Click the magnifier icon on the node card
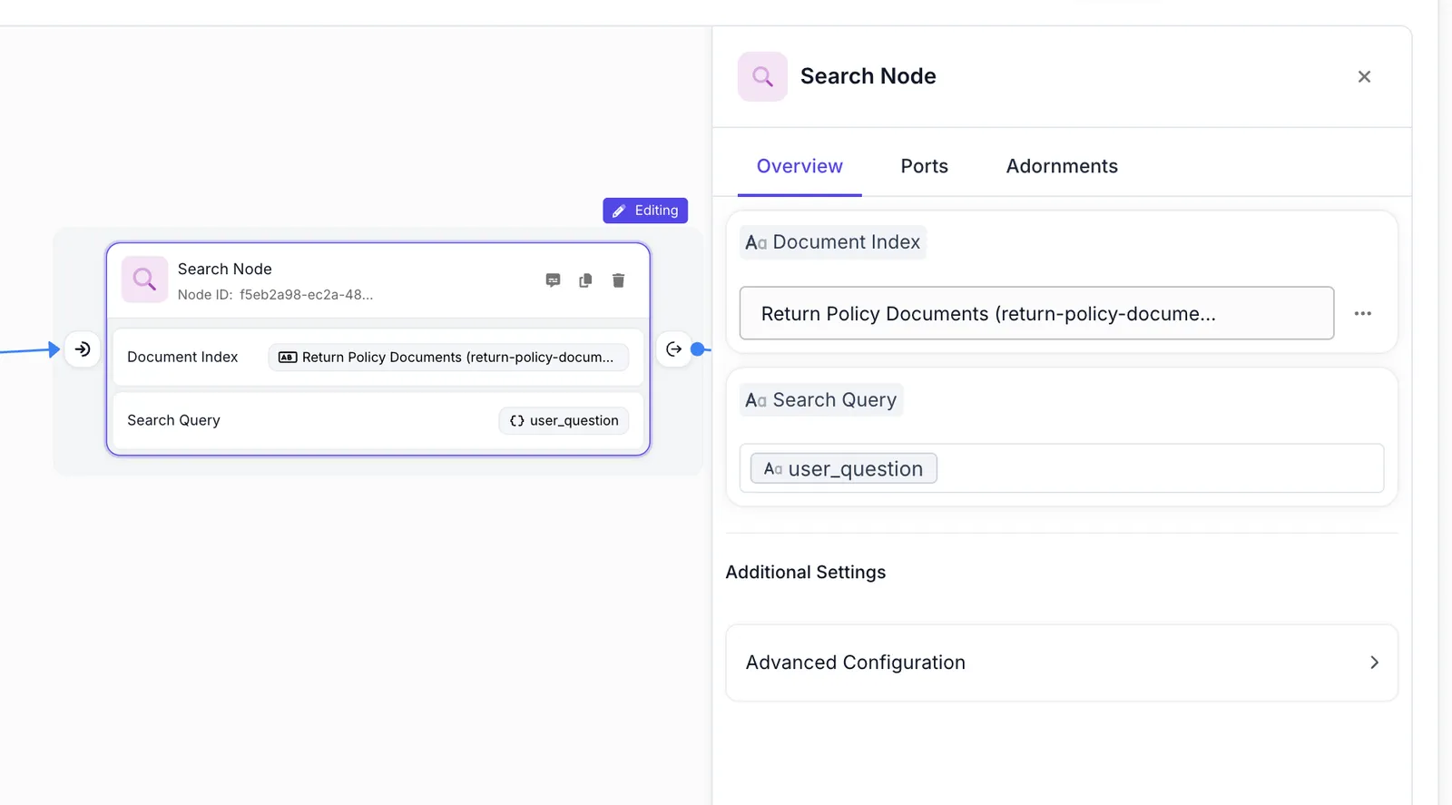This screenshot has width=1452, height=805. [x=145, y=280]
